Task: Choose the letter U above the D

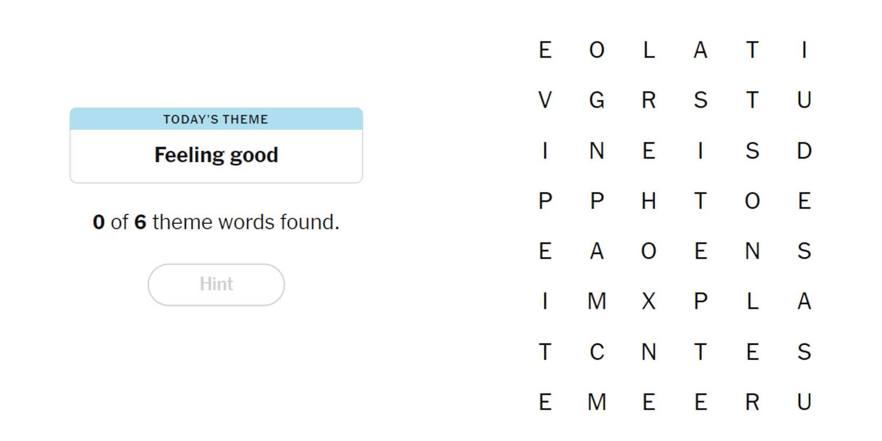Action: 804,100
